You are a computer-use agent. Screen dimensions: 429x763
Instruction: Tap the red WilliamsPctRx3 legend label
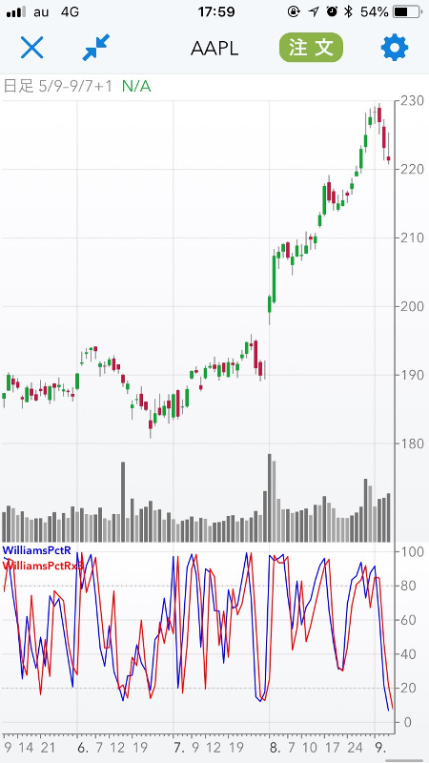tap(43, 566)
